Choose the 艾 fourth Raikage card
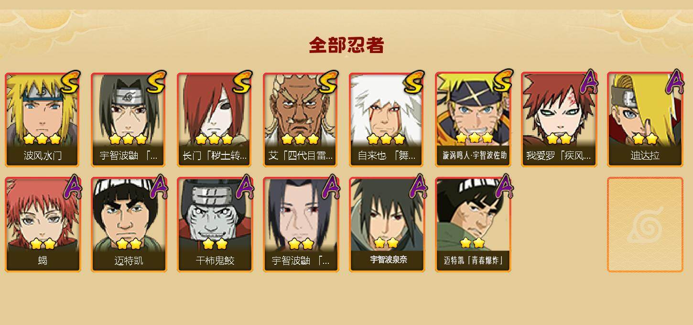Screen dimensions: 693x325 [x=301, y=119]
